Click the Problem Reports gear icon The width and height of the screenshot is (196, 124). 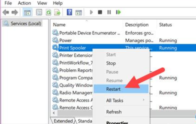click(55, 70)
